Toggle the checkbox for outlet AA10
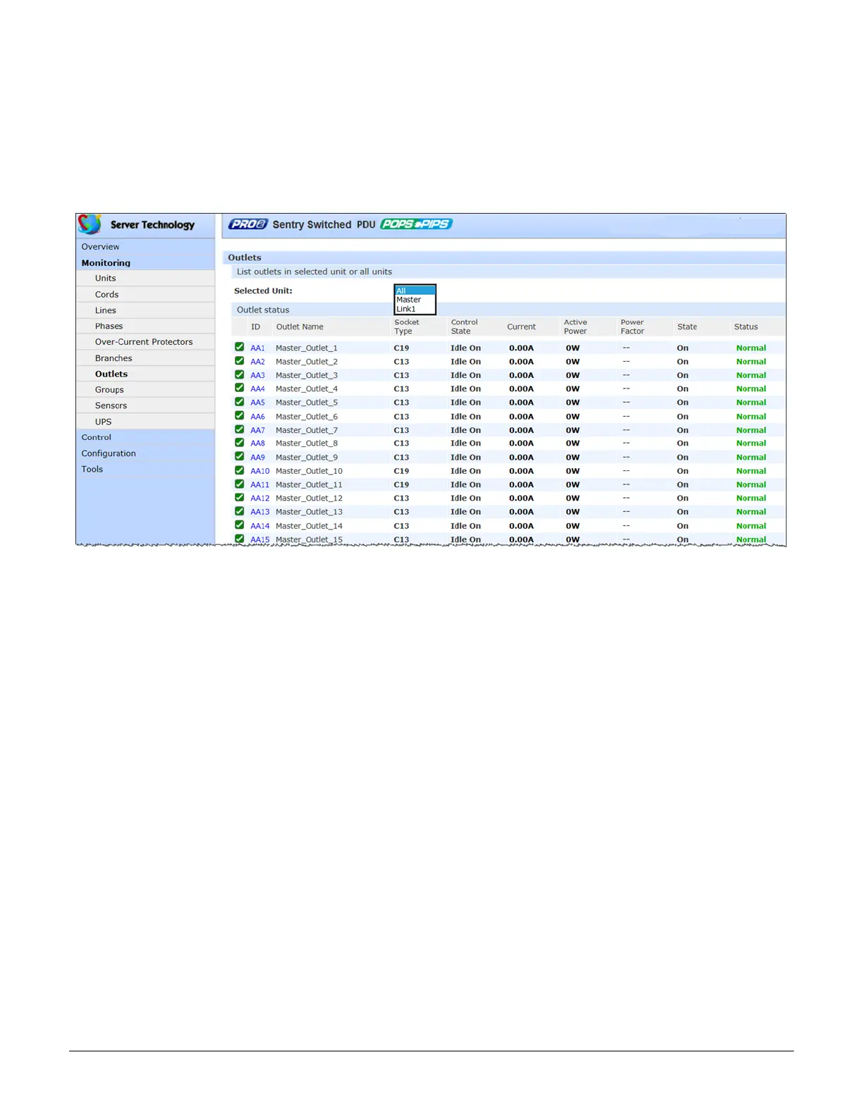 pyautogui.click(x=240, y=470)
